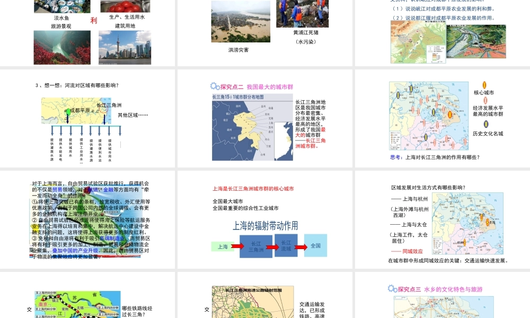Open the slide with '思考:上海对长江三角洲的作用有哪些?'

pyautogui.click(x=443, y=118)
